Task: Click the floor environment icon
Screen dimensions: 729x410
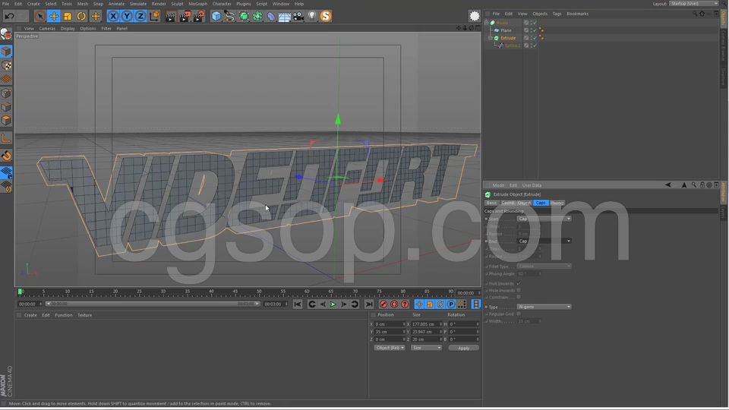Action: 285,17
